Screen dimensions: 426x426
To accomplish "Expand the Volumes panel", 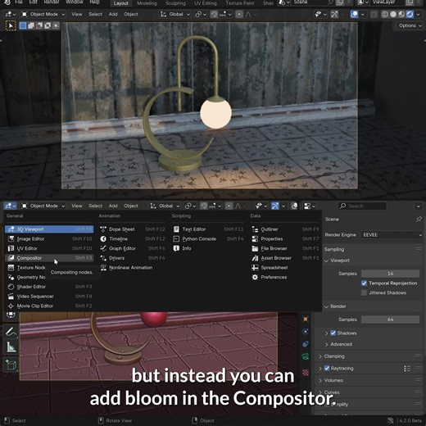I will (320, 380).
